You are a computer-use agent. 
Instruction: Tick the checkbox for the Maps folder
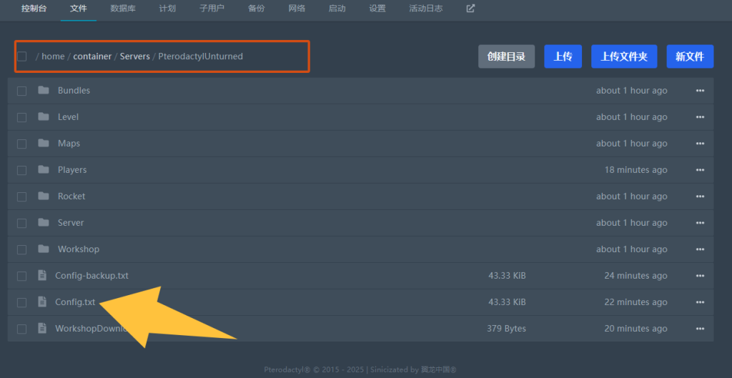21,144
